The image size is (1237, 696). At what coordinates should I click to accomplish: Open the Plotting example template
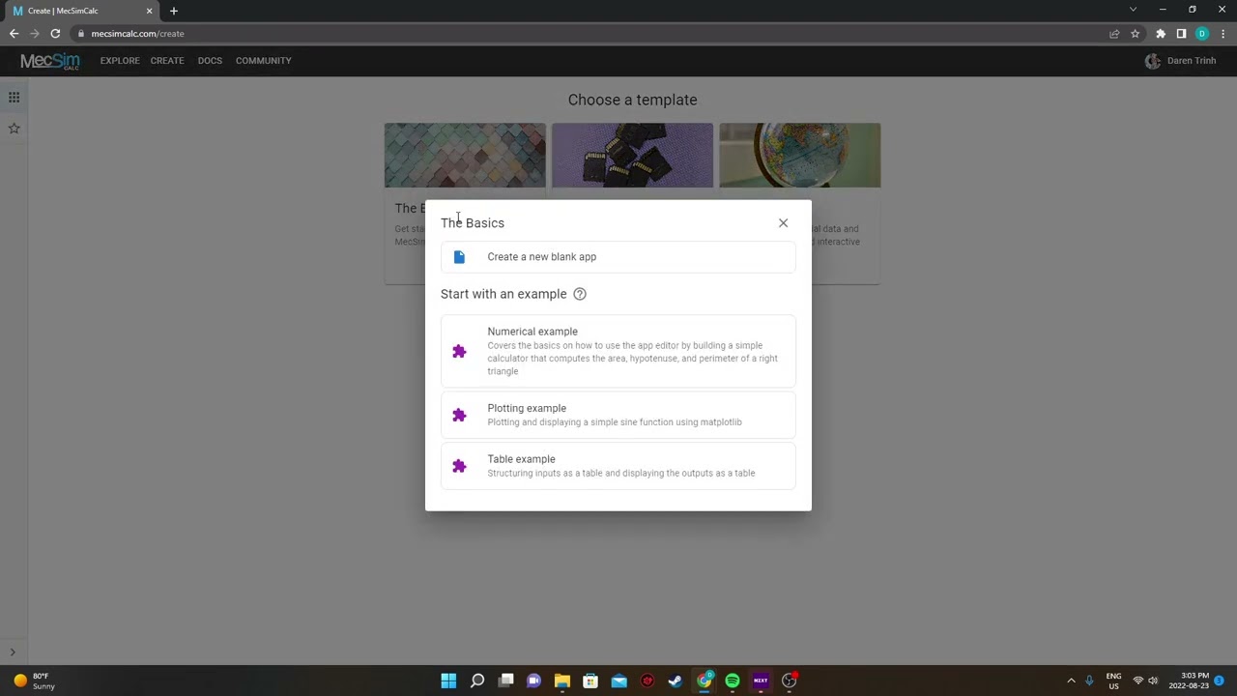pyautogui.click(x=618, y=415)
